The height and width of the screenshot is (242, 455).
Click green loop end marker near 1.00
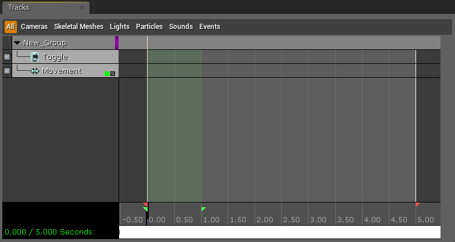click(x=203, y=209)
